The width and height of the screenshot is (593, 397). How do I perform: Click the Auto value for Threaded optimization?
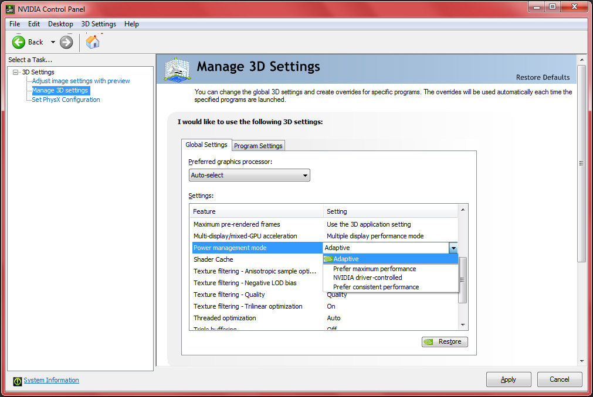334,318
